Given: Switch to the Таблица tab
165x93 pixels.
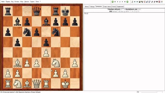Looking at the screenshot, I should click(x=92, y=6).
